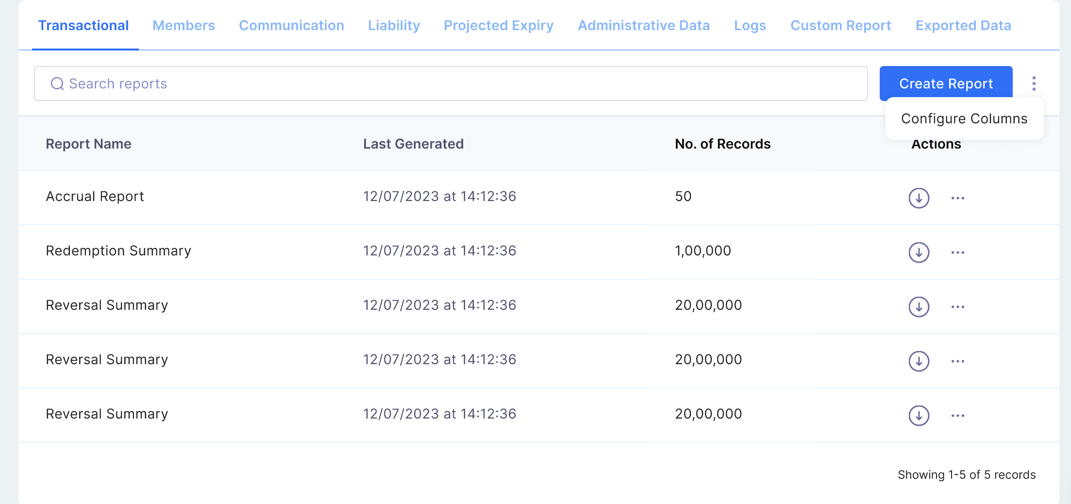This screenshot has height=504, width=1071.
Task: Click the Report Name column header
Action: click(x=88, y=144)
